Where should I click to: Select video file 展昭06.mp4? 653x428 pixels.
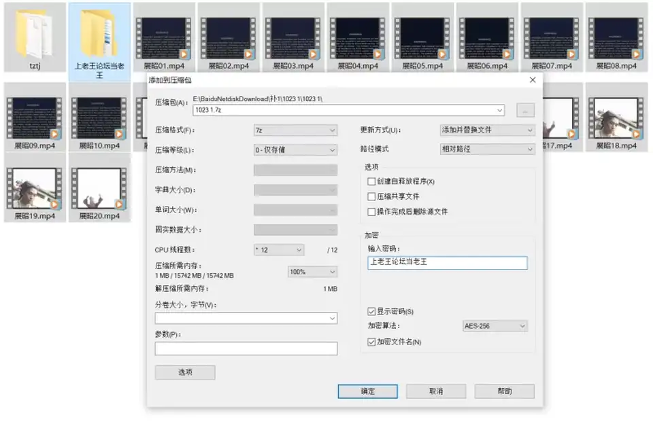click(x=487, y=37)
